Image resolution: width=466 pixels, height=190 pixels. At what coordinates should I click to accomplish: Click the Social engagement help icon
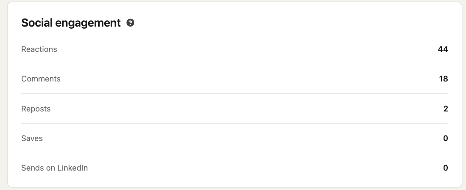130,23
